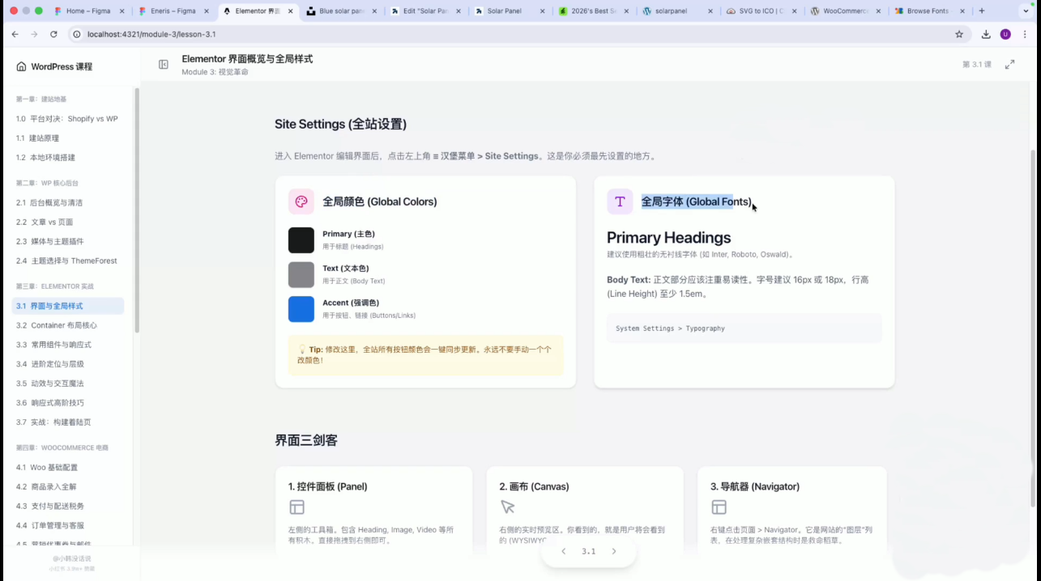1041x581 pixels.
Task: Click the gray Text color swatch
Action: click(301, 274)
